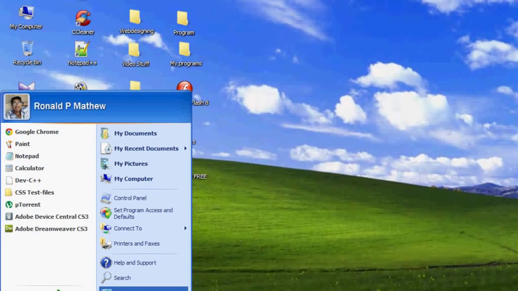
Task: Click the user name Ronald P Mathew
Action: pyautogui.click(x=70, y=106)
